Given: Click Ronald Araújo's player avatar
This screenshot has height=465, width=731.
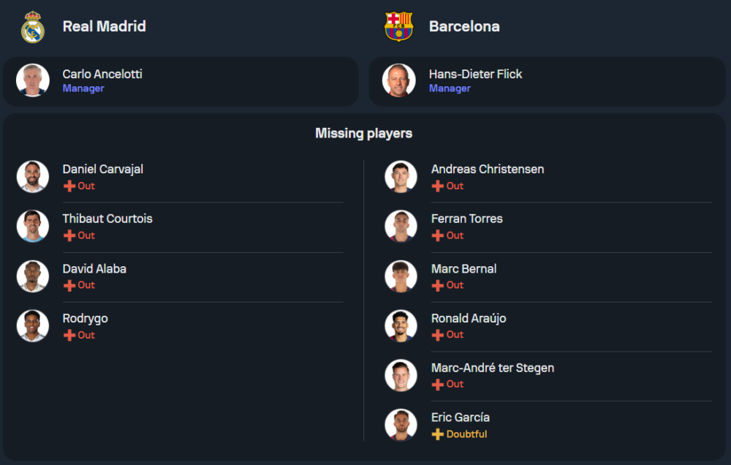Looking at the screenshot, I should tap(401, 325).
